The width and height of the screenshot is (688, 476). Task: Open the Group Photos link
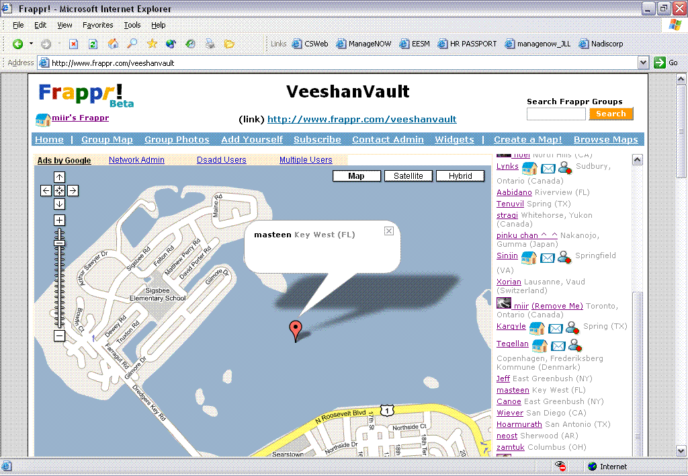coord(177,140)
